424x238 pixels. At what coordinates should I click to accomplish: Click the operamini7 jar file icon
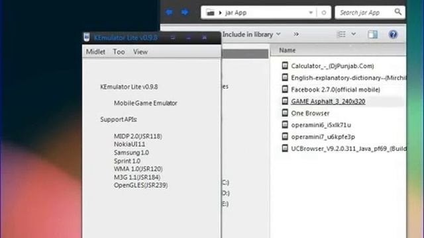click(x=285, y=136)
